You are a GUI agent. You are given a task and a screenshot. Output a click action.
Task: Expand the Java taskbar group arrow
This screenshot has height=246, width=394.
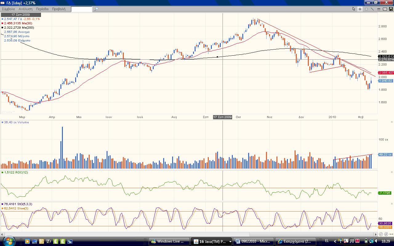point(231,241)
